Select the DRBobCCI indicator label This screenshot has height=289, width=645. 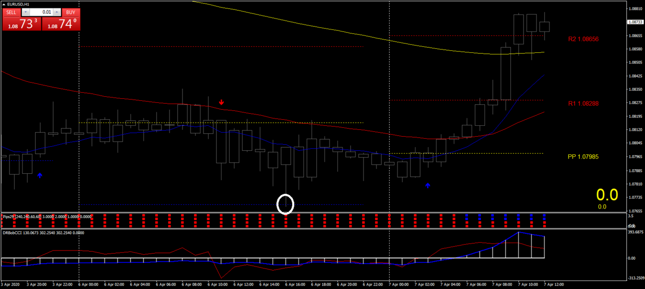43,233
